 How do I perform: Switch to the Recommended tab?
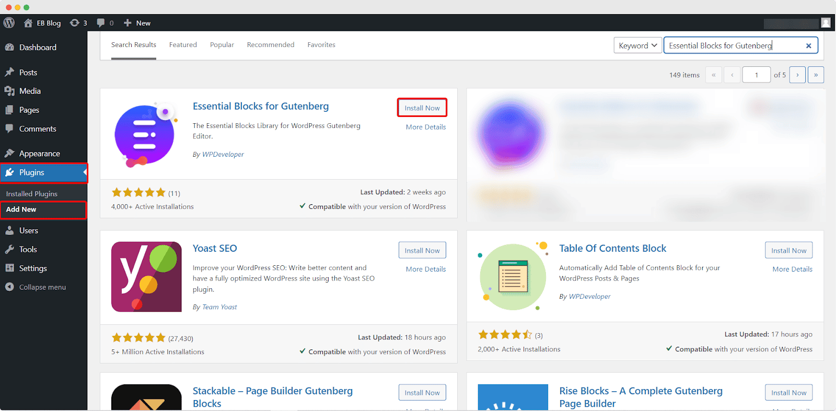pos(271,45)
